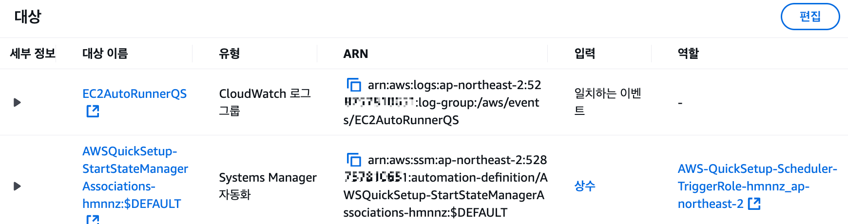Open the EC2AutoRunnerQS target link

(x=135, y=93)
